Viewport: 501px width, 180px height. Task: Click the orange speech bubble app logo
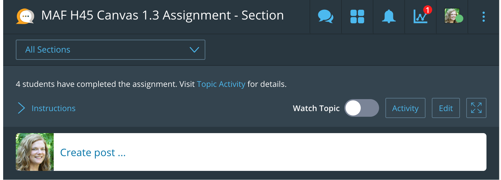coord(25,16)
